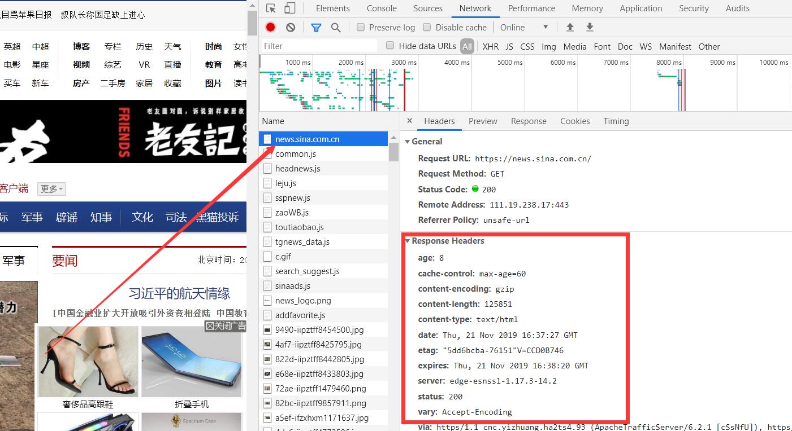Screen dimensions: 792x431
Task: Click the network timeline overview waterfall
Action: tap(526, 83)
